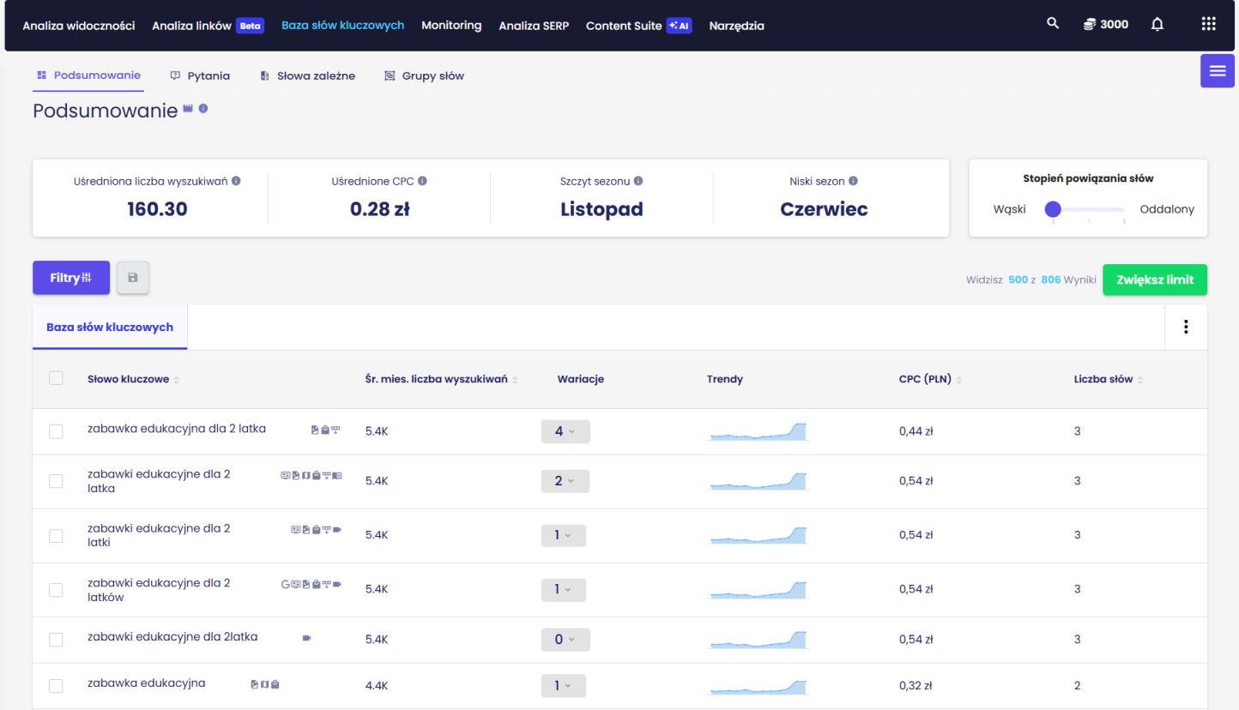The height and width of the screenshot is (710, 1239).
Task: Open Analiza widoczności menu
Action: coord(79,26)
